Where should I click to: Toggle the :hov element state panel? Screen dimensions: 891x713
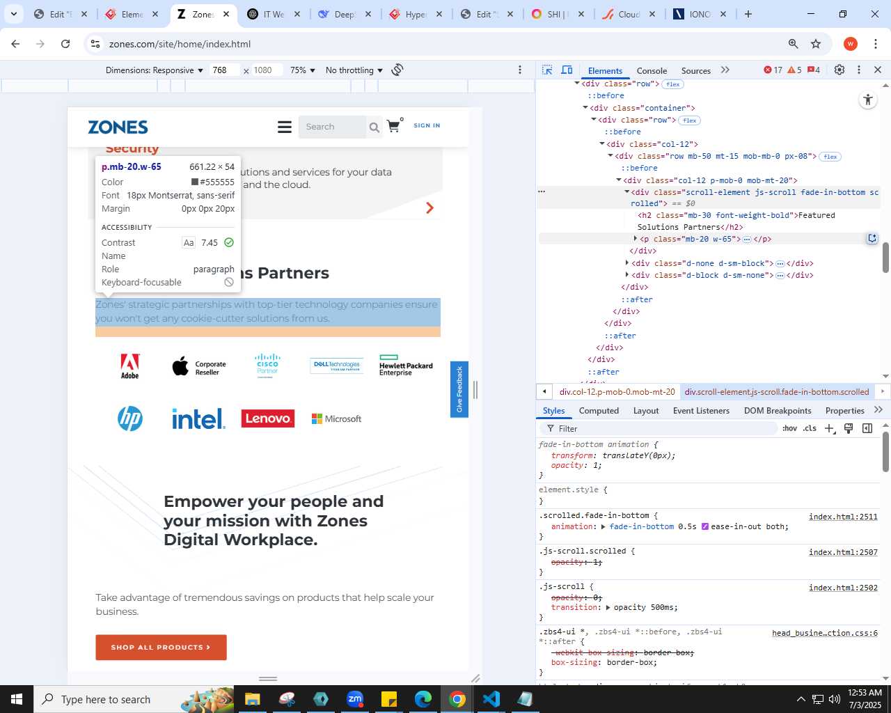click(789, 428)
